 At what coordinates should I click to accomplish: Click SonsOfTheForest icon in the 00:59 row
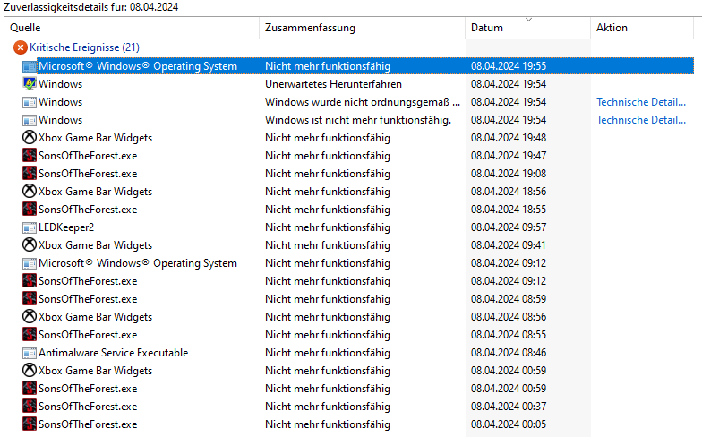click(30, 389)
